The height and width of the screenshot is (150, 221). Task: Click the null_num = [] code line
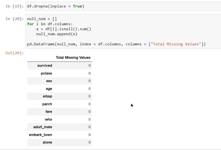click(x=42, y=19)
